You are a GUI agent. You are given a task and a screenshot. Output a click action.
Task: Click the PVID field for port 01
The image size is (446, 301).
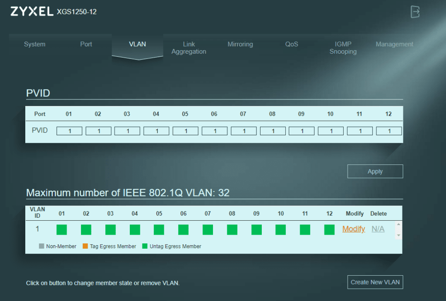pos(69,131)
